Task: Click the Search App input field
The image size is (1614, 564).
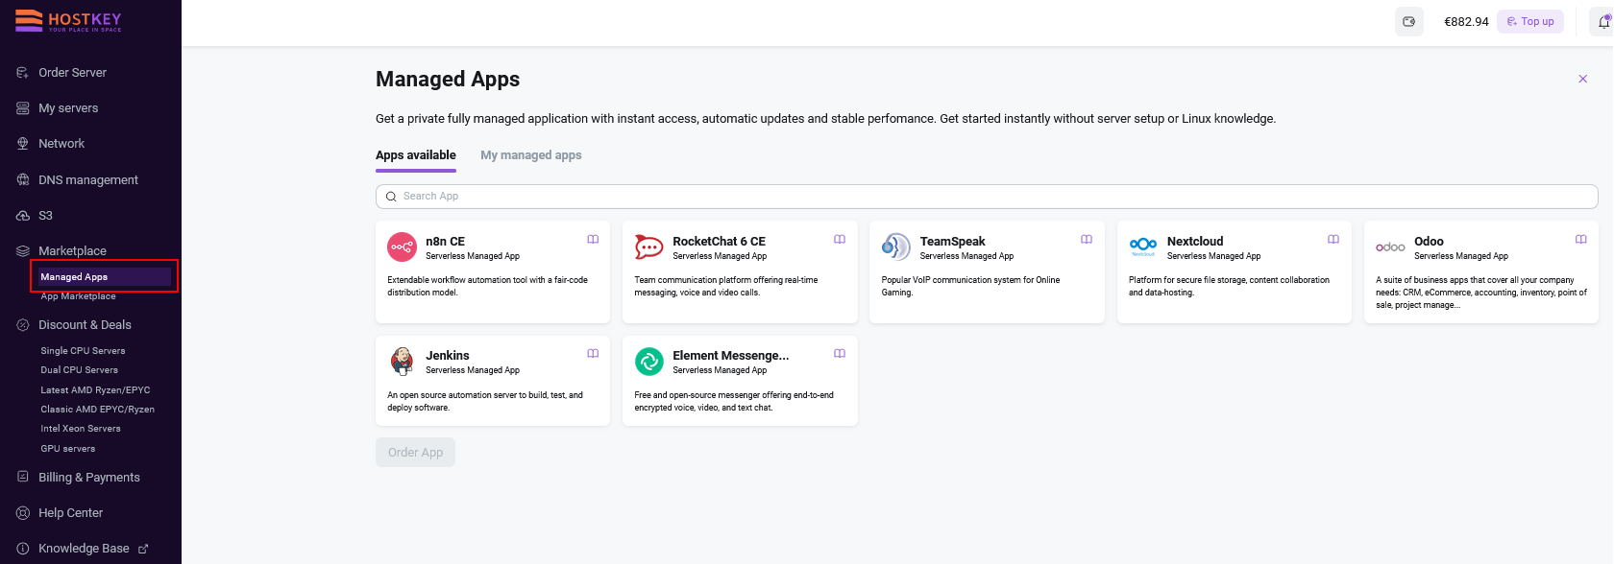Action: point(987,197)
